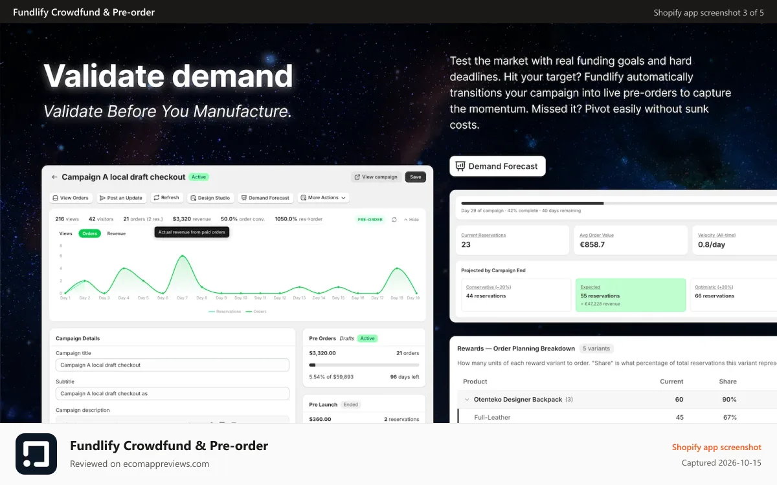Select the Full-Leather variant row

point(617,417)
